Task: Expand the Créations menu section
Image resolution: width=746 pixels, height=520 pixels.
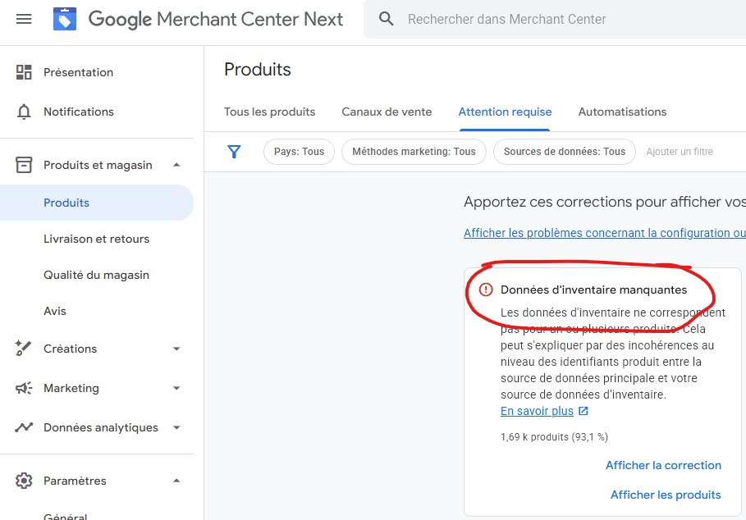Action: point(176,349)
